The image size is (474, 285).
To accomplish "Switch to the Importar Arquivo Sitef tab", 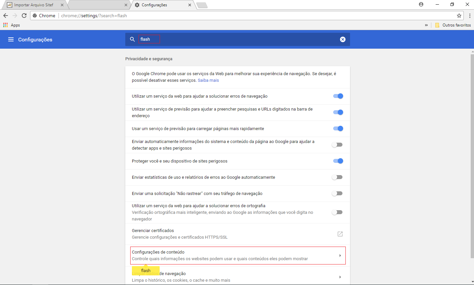I will pos(34,5).
